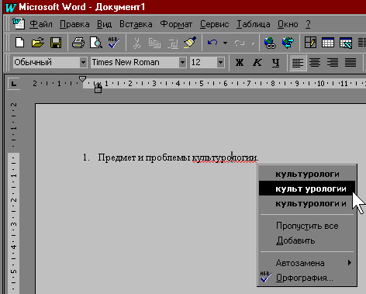Click the misspelled word культурологии
Screen dimensions: 366x294
[224, 157]
